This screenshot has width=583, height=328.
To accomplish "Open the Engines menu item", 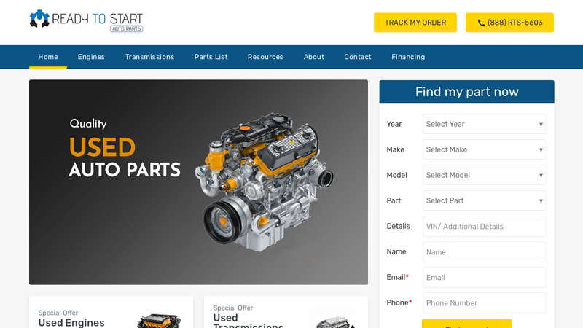I will [91, 57].
